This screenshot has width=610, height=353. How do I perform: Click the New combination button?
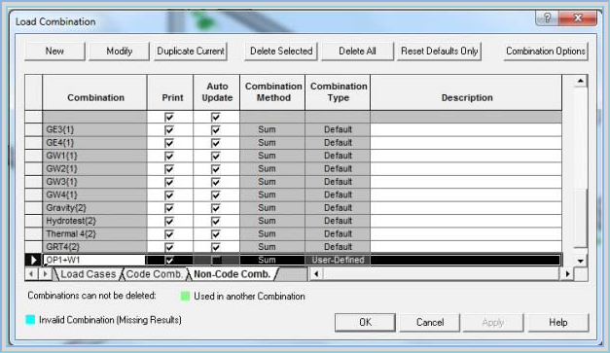pyautogui.click(x=54, y=52)
